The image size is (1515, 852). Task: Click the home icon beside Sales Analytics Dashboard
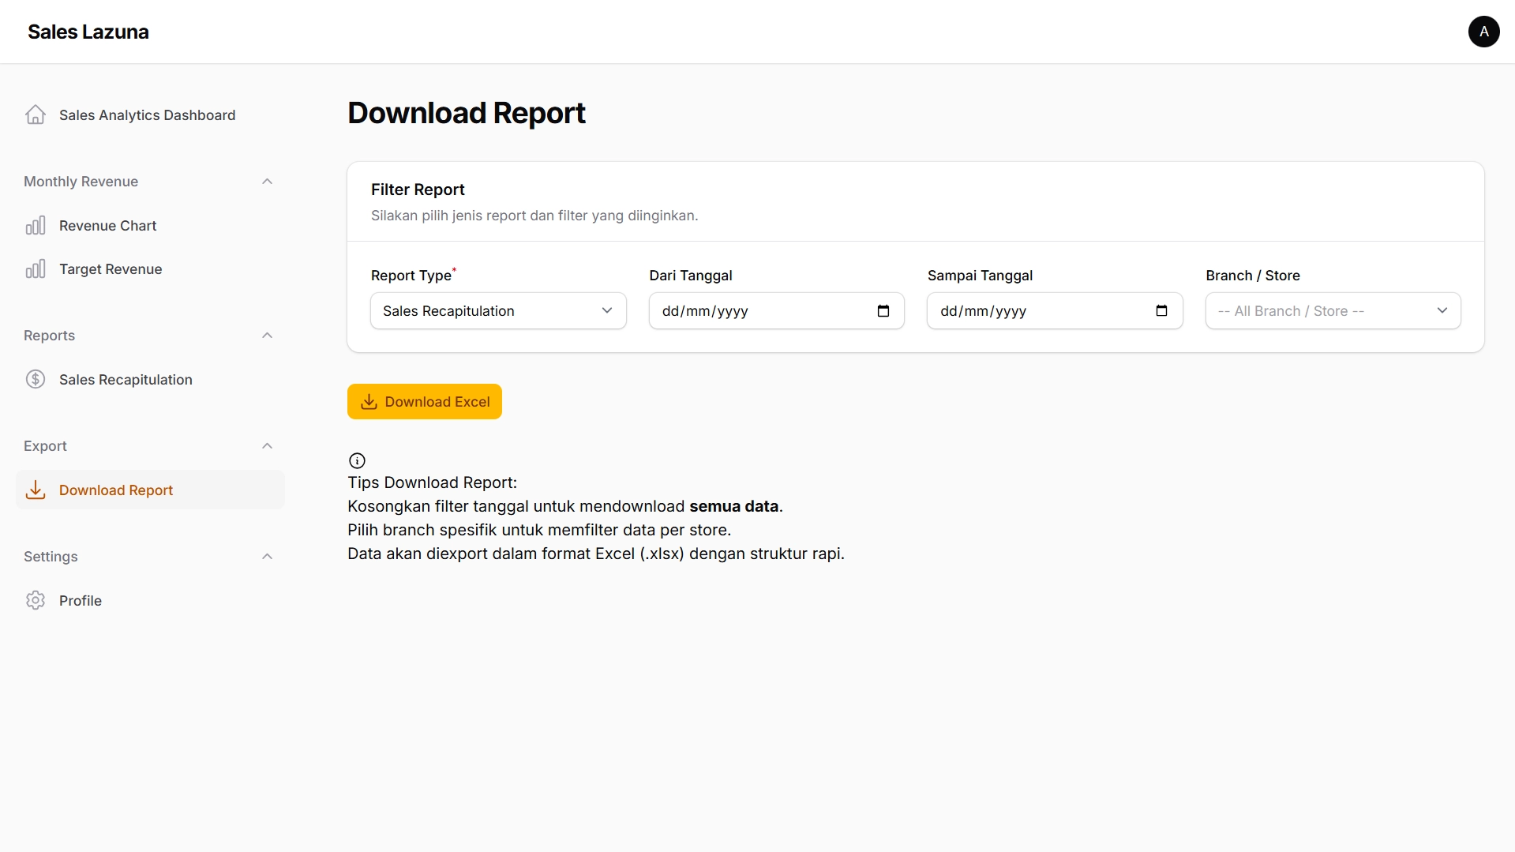point(36,114)
